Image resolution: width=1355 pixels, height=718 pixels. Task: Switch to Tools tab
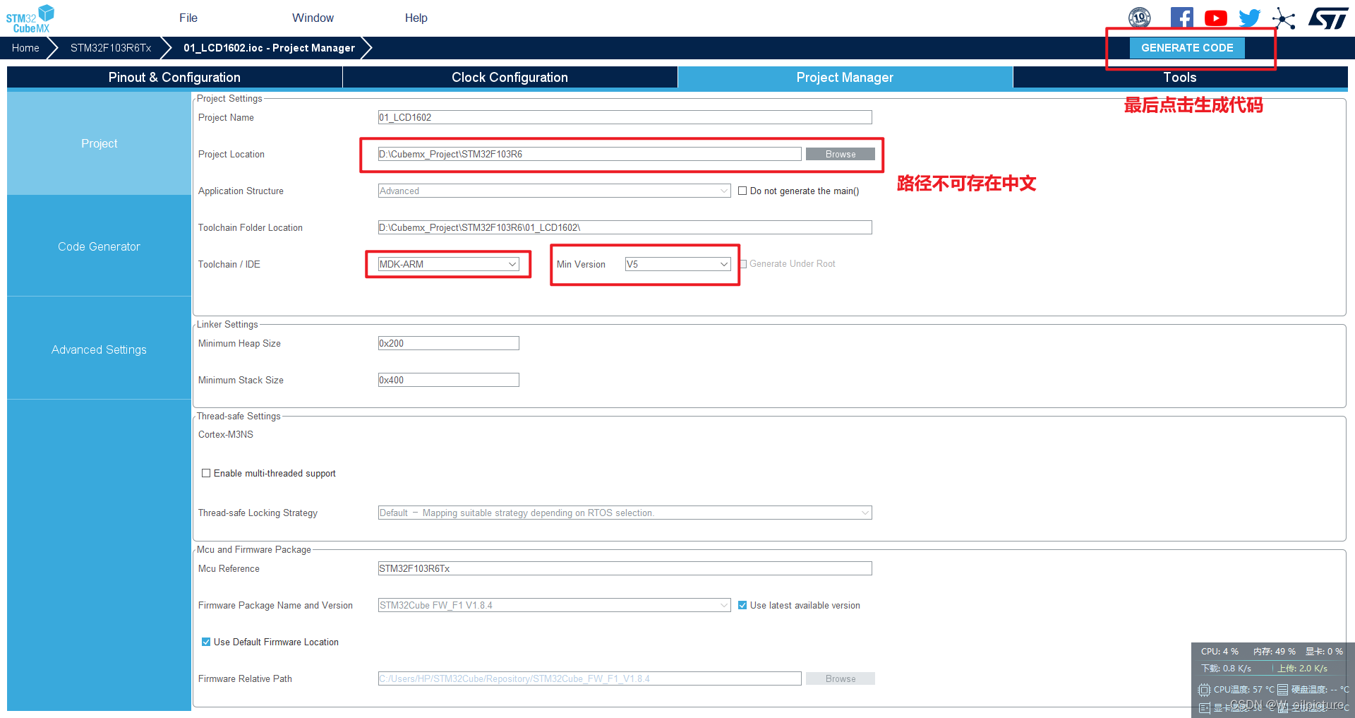pyautogui.click(x=1180, y=78)
